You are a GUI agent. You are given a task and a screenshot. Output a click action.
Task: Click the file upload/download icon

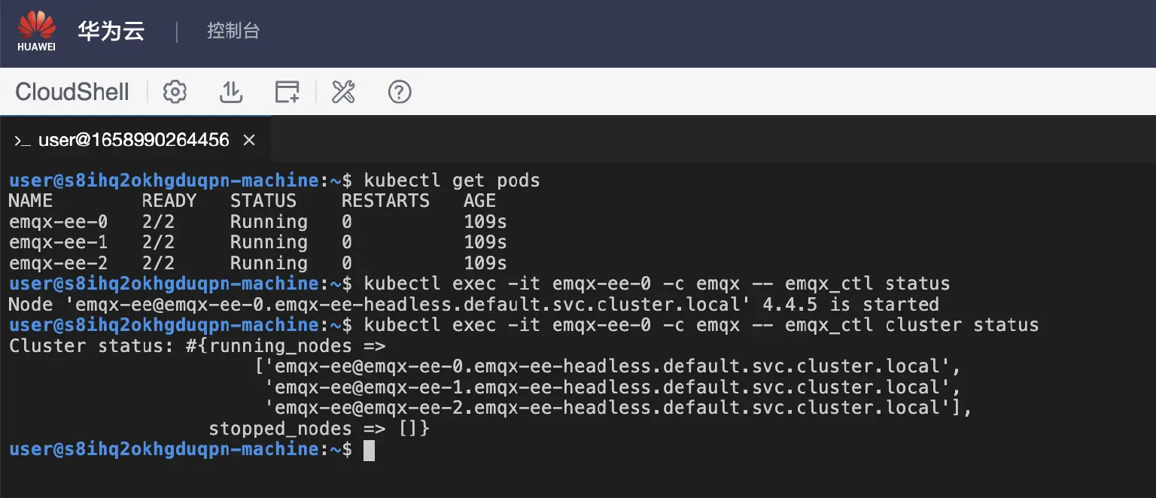pos(230,93)
